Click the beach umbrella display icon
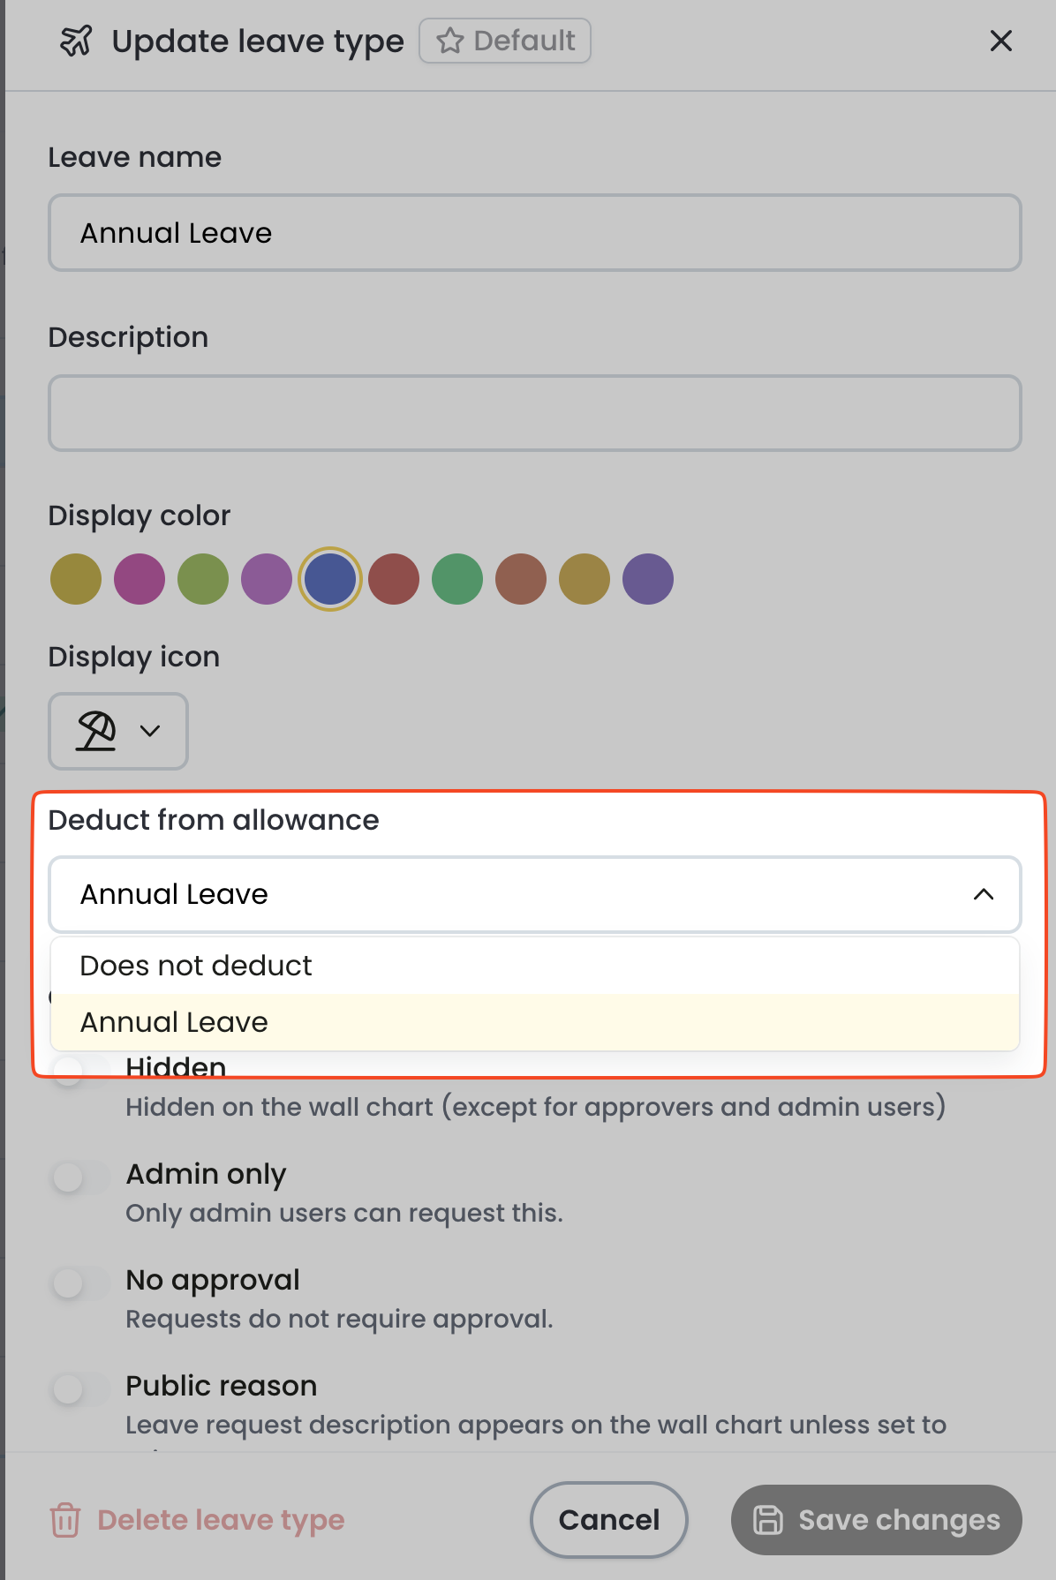The image size is (1056, 1580). pos(96,731)
